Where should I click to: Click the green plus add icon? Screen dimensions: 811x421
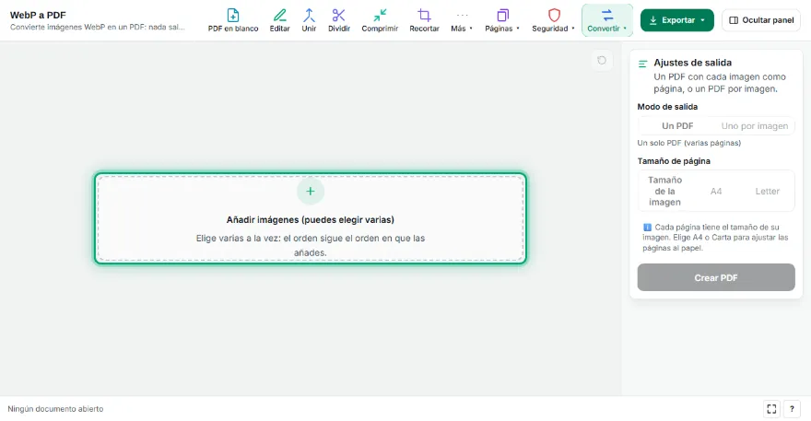point(311,192)
